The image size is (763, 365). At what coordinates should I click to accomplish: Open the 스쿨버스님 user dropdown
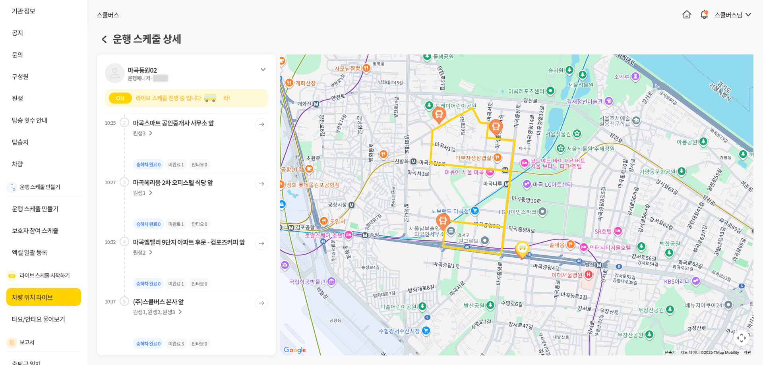(732, 15)
